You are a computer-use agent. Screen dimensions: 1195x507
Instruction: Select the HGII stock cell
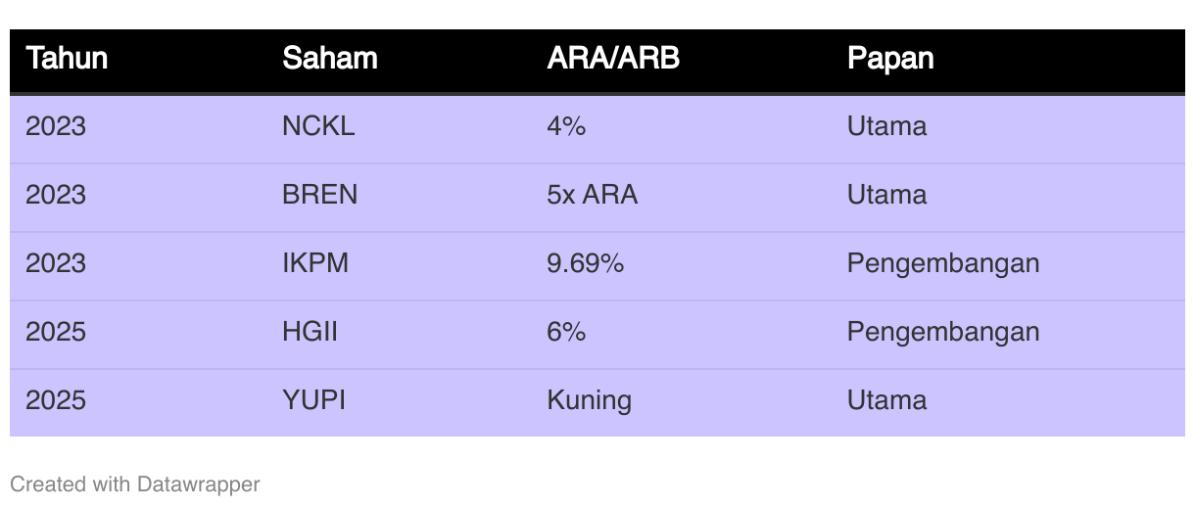310,333
